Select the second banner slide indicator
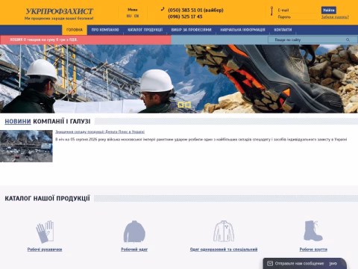Viewport: 358px width, 269px height. pos(180,105)
